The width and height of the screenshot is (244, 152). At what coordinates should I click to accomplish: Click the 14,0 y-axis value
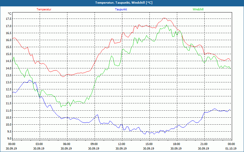[x=9, y=68]
